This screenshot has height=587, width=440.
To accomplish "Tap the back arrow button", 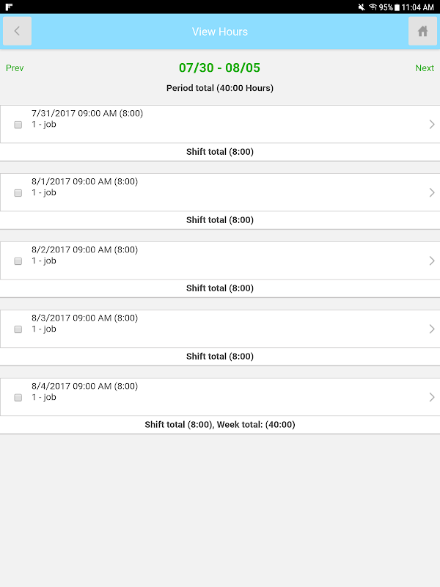I will (x=18, y=32).
